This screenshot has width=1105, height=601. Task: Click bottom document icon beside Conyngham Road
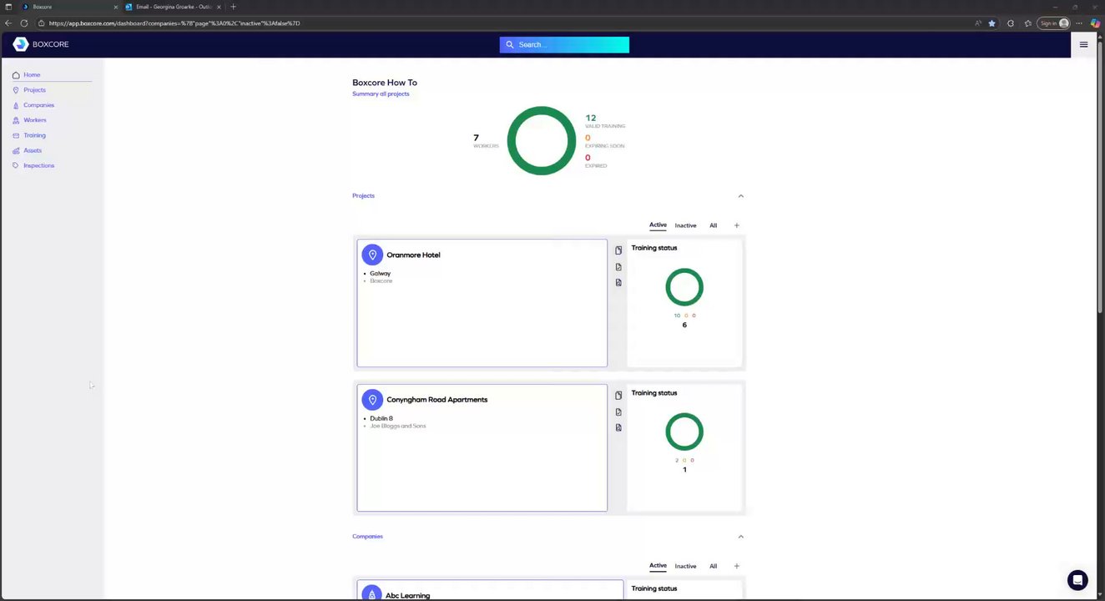click(x=618, y=427)
